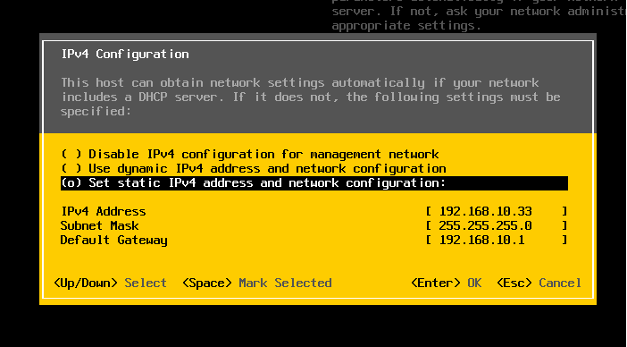Click the Enter OK hint
This screenshot has width=627, height=347.
tap(447, 283)
